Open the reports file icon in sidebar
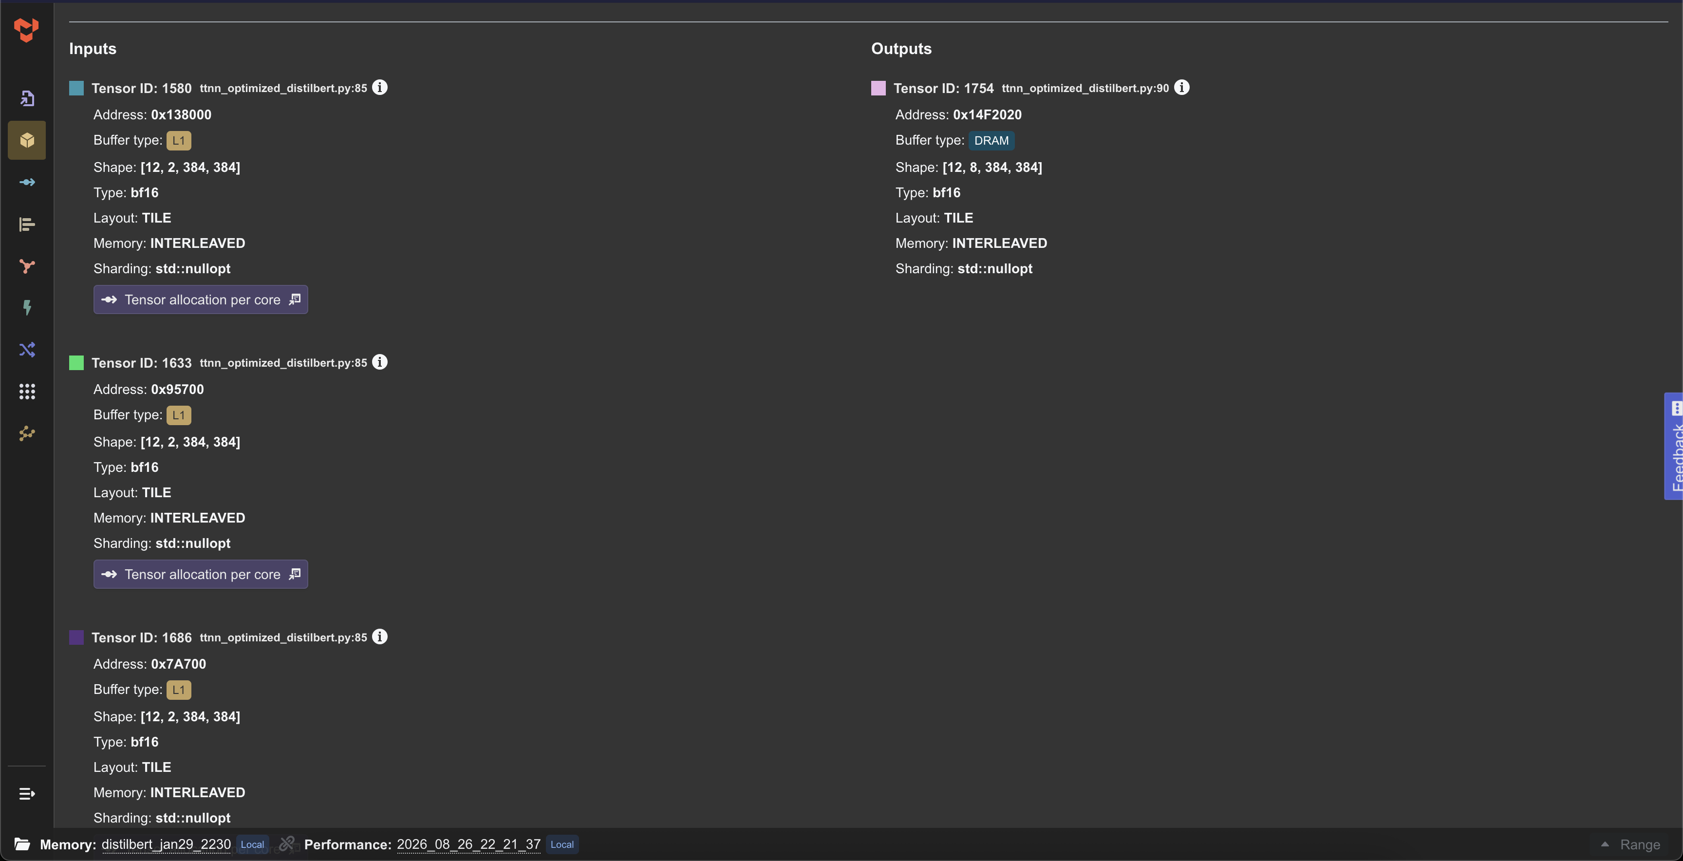This screenshot has height=861, width=1683. (27, 98)
